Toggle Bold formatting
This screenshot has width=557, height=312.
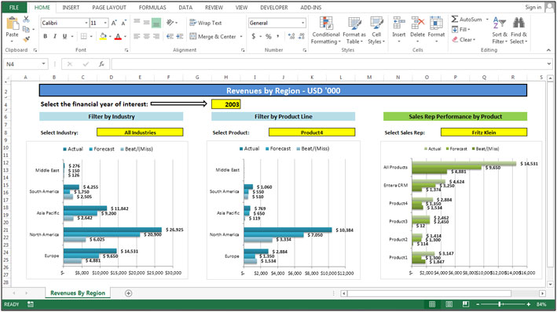[45, 36]
